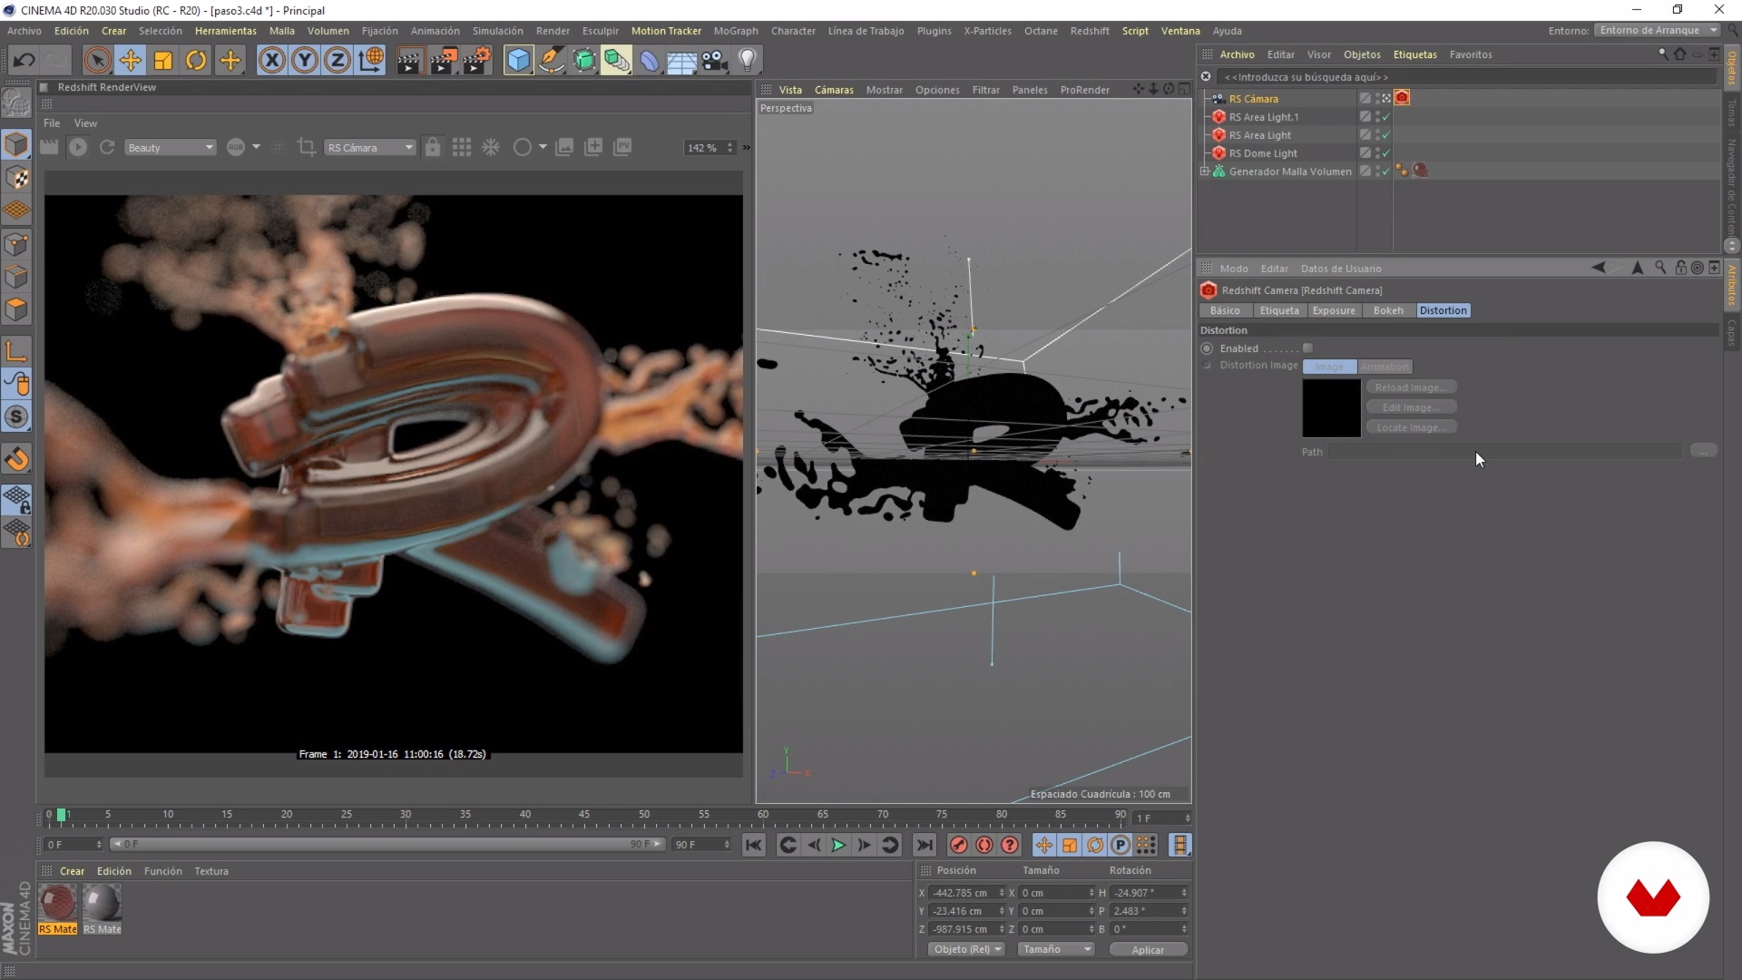
Task: Click the timeline playhead at frame 0
Action: click(62, 815)
